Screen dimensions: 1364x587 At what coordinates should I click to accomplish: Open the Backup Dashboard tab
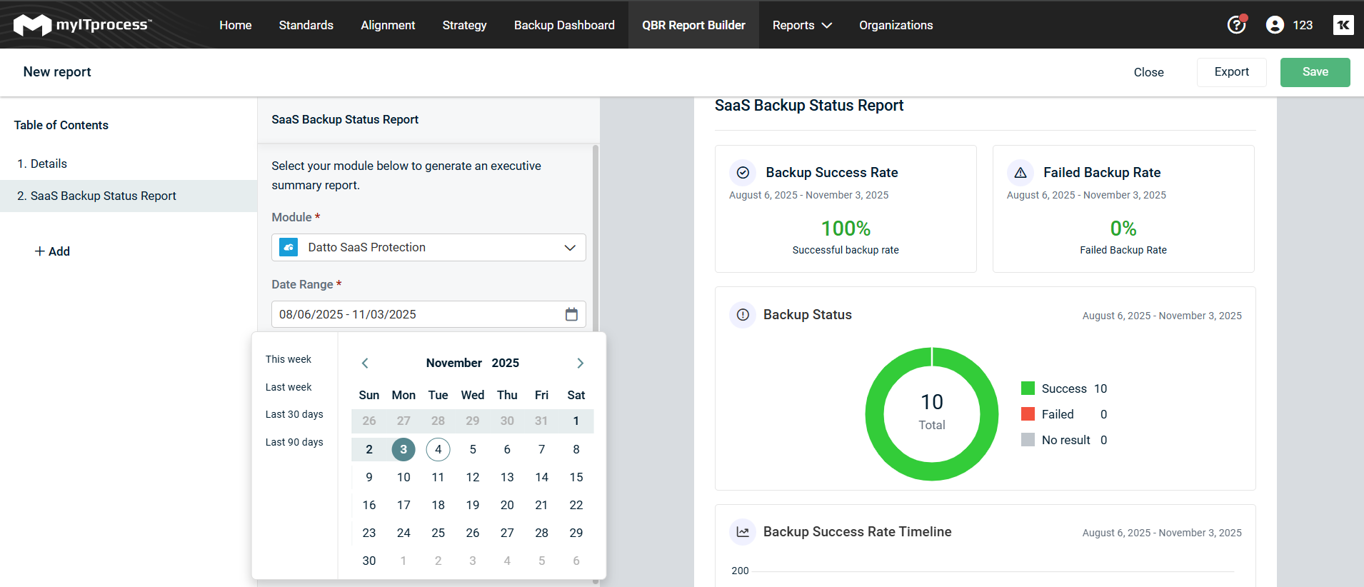coord(564,25)
